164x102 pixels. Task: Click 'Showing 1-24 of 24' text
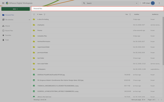pos(40,100)
